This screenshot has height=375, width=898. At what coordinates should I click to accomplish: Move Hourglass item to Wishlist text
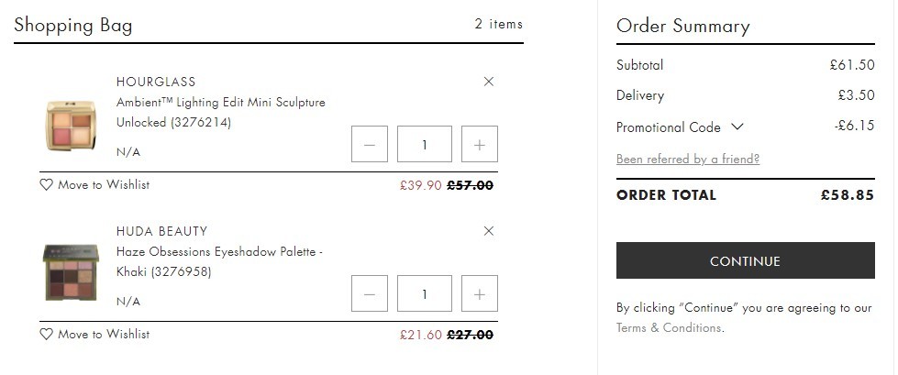[x=104, y=185]
